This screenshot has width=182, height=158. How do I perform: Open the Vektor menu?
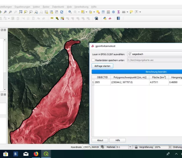pyautogui.click(x=36, y=7)
